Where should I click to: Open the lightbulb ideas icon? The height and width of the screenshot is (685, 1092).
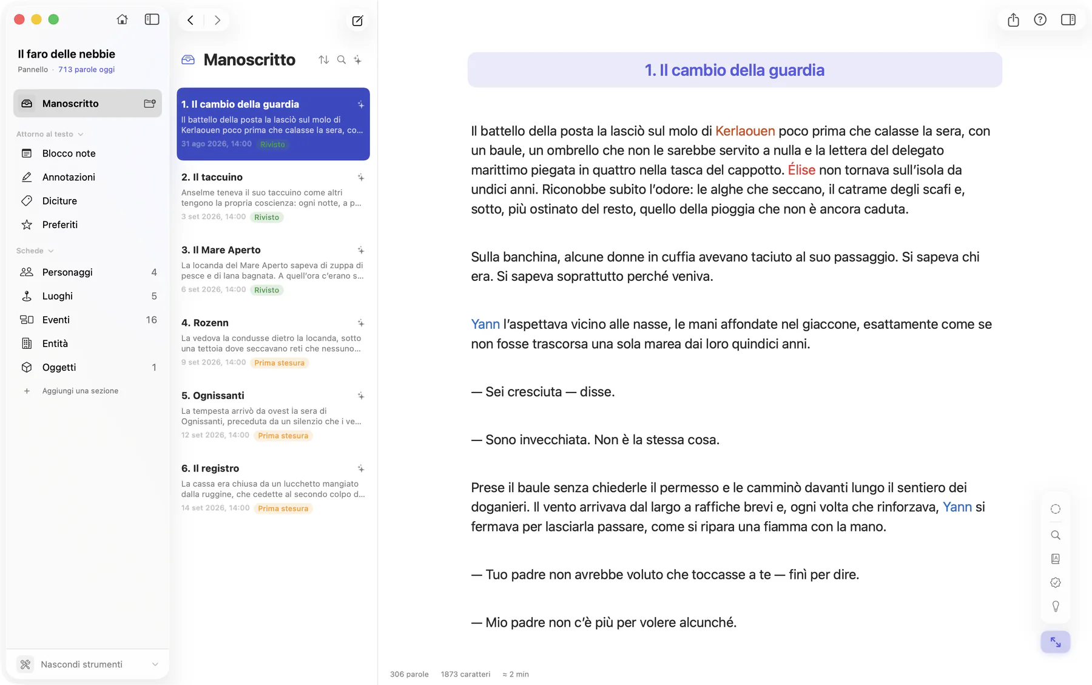coord(1056,606)
